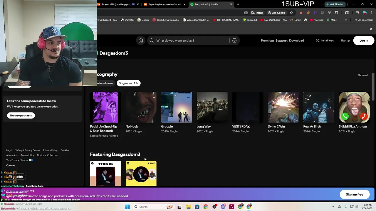Open the YouTube bookmark

tap(316, 20)
